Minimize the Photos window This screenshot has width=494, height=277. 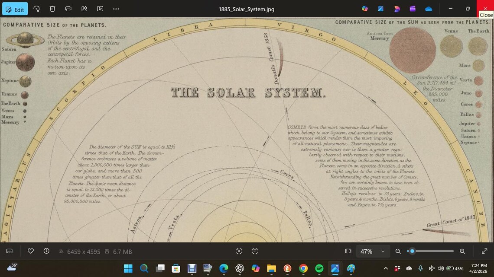(451, 9)
